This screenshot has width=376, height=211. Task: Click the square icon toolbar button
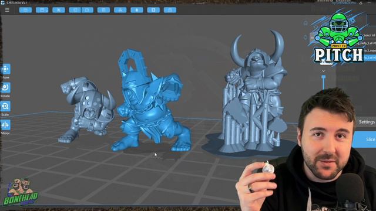[153, 10]
